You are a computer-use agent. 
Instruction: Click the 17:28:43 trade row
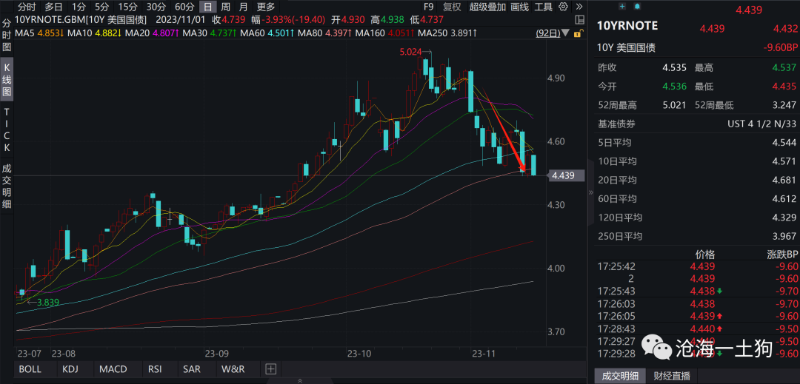click(x=698, y=329)
